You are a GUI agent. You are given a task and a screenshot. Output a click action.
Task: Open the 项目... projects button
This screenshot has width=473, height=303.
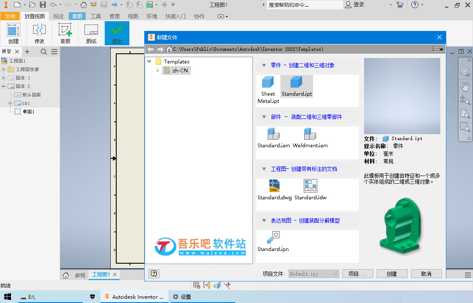point(358,274)
